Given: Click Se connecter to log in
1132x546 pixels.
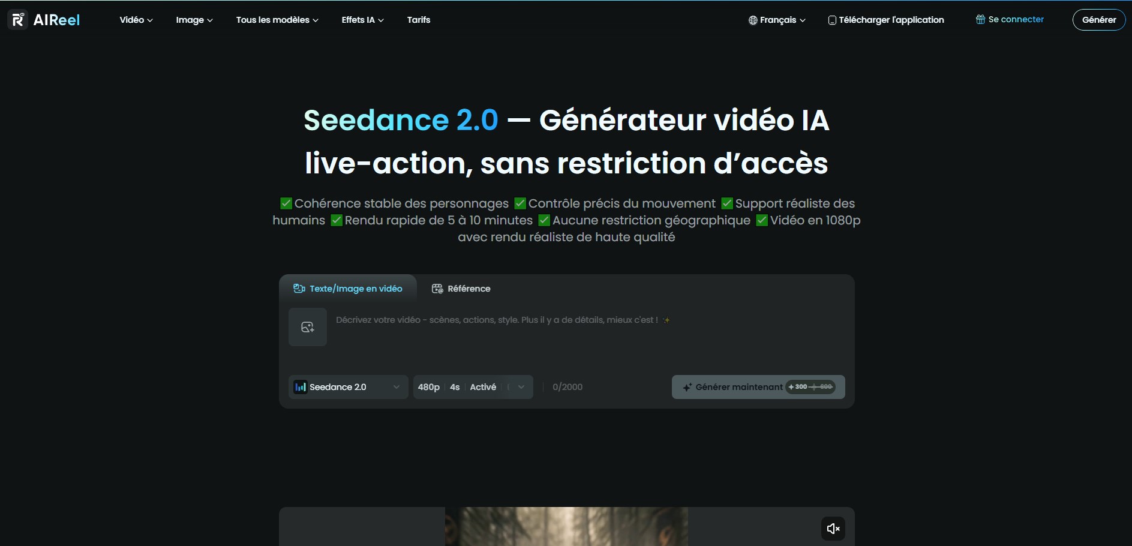Looking at the screenshot, I should click(x=1010, y=19).
